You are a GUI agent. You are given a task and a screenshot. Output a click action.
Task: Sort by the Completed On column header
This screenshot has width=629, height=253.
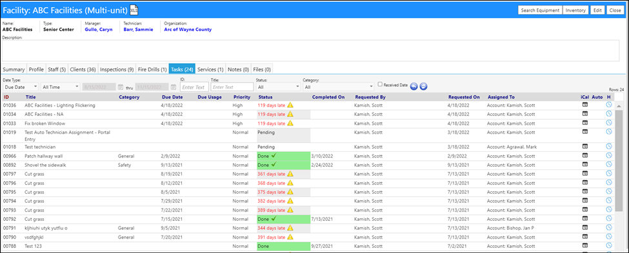click(328, 97)
